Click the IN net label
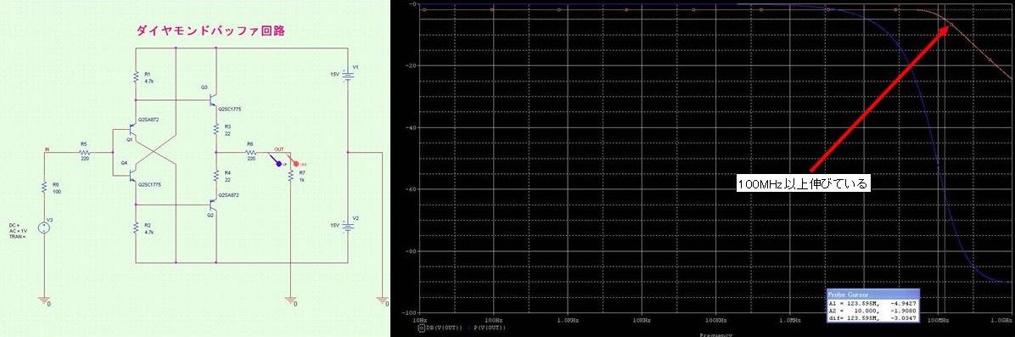 pyautogui.click(x=47, y=149)
